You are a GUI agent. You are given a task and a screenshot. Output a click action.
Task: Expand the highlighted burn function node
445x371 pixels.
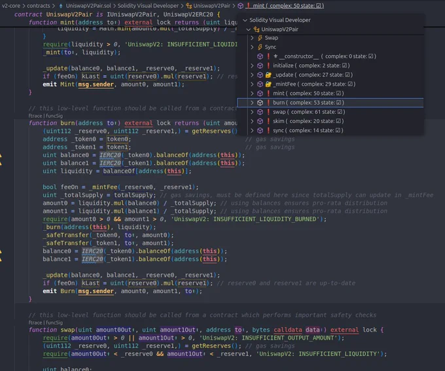(252, 103)
